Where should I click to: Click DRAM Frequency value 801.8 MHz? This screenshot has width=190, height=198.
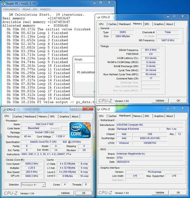coord(150,50)
